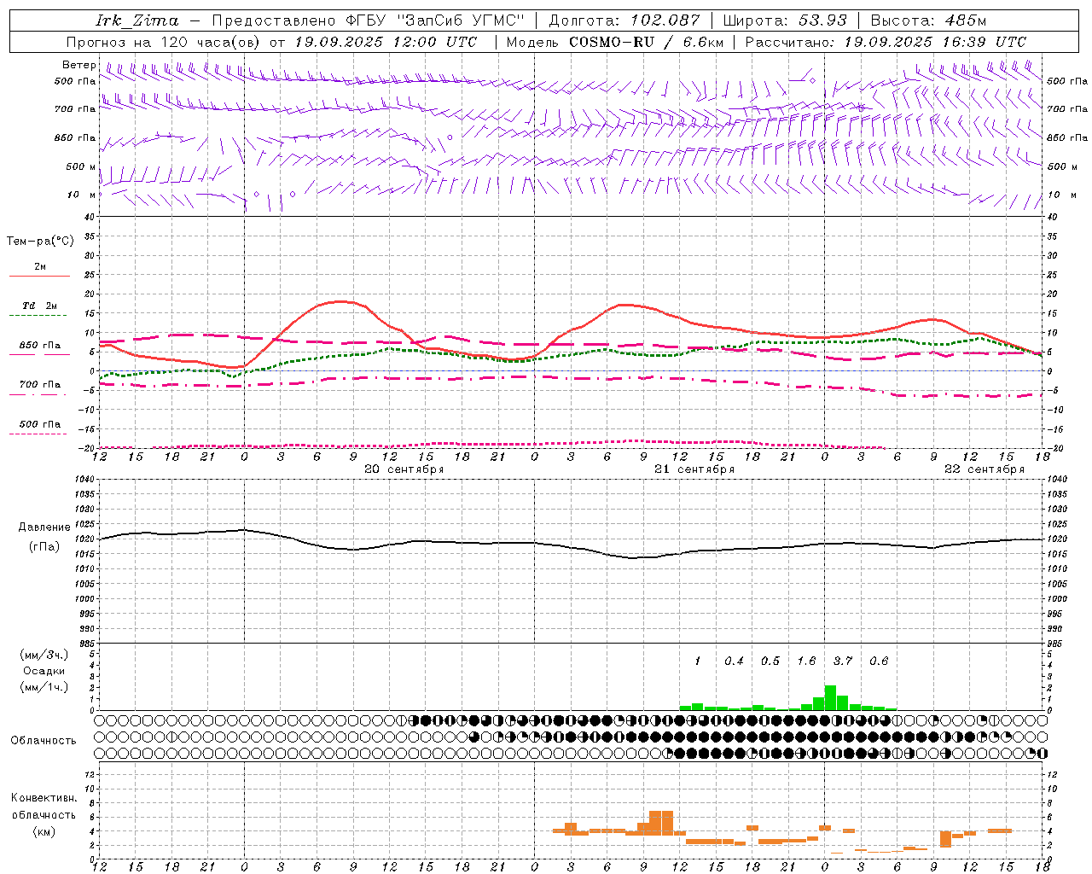Select the longitude value 102.087

[665, 20]
